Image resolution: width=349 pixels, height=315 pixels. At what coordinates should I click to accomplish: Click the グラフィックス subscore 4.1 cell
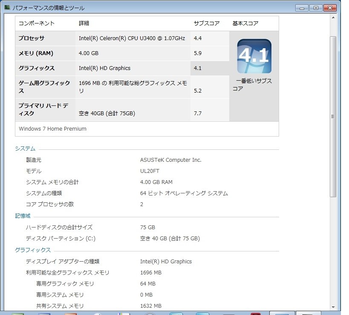point(210,68)
